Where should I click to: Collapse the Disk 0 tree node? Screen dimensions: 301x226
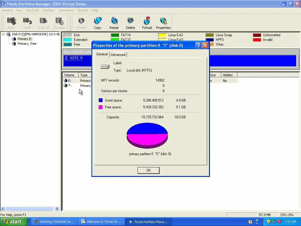tap(3, 34)
